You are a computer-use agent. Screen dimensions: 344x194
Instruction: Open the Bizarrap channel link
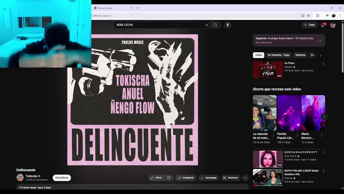pyautogui.click(x=288, y=178)
